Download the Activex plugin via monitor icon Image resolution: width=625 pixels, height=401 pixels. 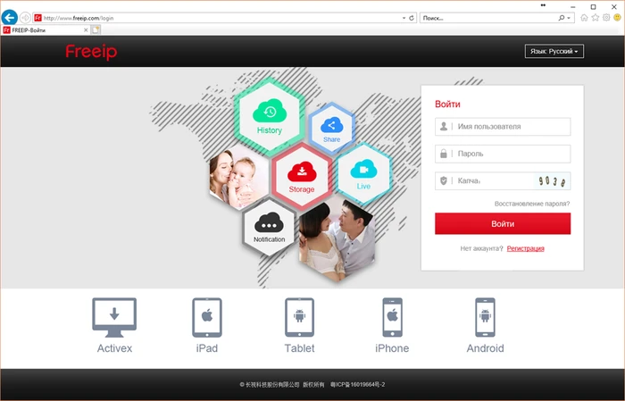tap(114, 317)
